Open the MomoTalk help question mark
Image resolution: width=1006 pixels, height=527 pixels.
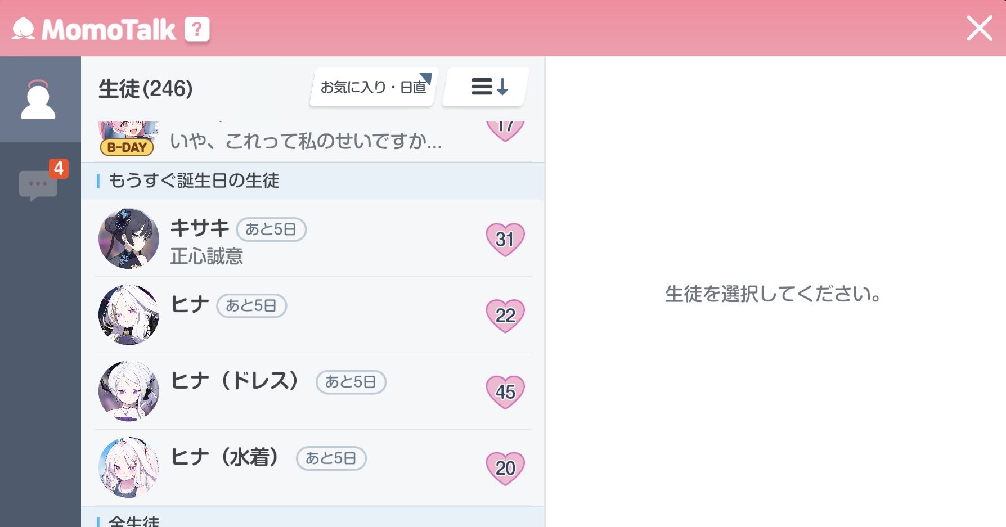click(x=197, y=29)
